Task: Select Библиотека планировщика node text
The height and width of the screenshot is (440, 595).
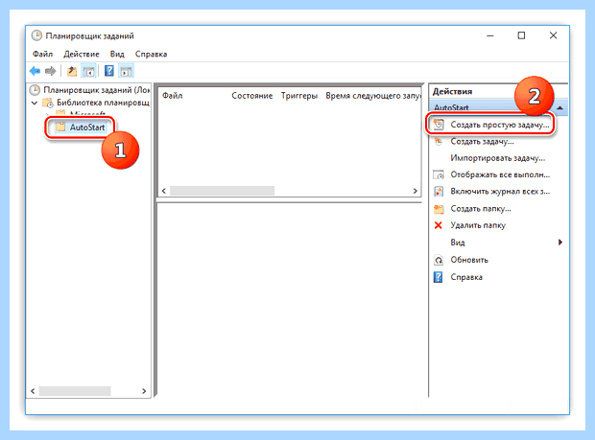Action: [103, 103]
